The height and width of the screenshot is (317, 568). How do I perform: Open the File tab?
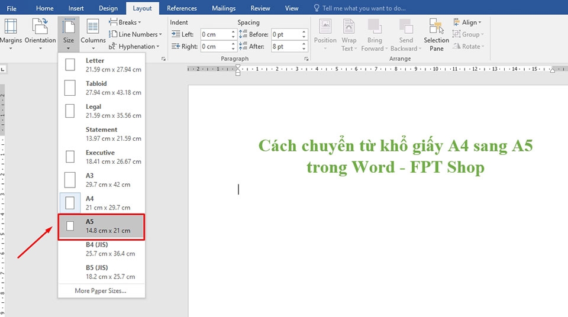click(12, 8)
